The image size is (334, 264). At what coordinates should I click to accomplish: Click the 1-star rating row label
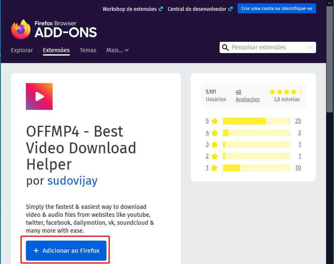click(x=207, y=168)
